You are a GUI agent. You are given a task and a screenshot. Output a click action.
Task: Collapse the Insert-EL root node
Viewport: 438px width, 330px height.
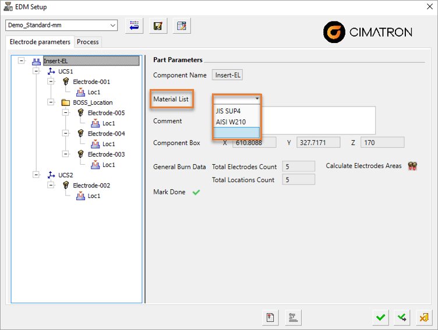point(22,61)
